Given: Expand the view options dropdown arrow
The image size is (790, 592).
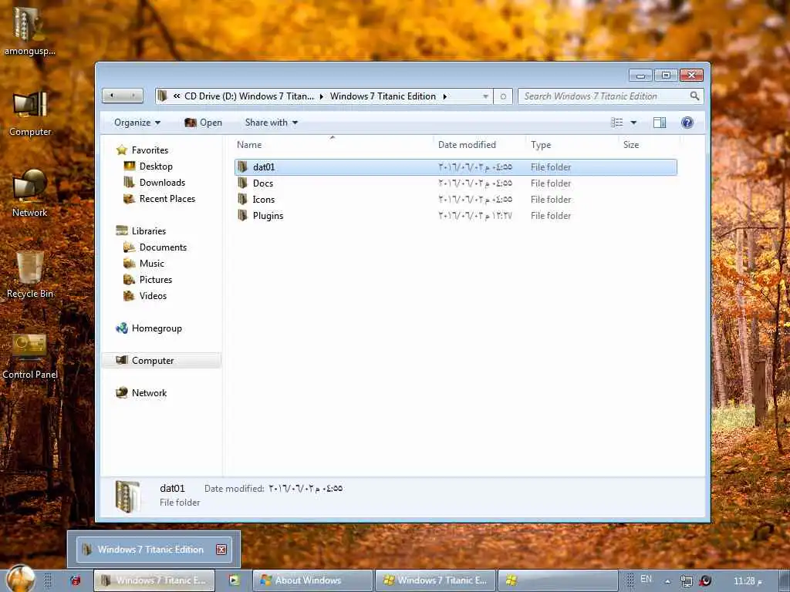Looking at the screenshot, I should click(x=633, y=123).
